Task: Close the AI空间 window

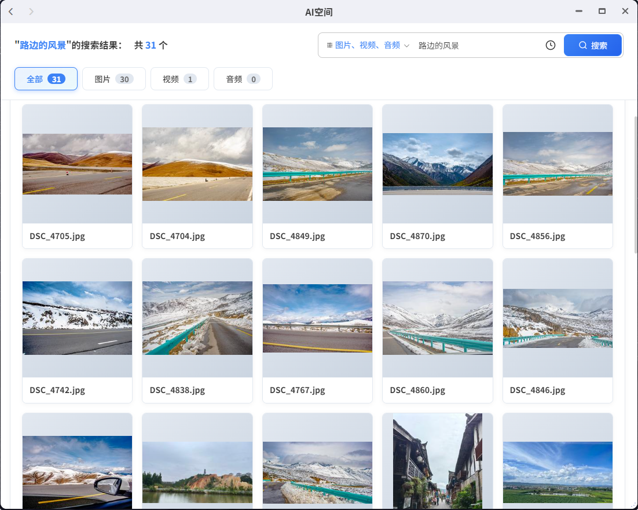Action: click(x=625, y=12)
